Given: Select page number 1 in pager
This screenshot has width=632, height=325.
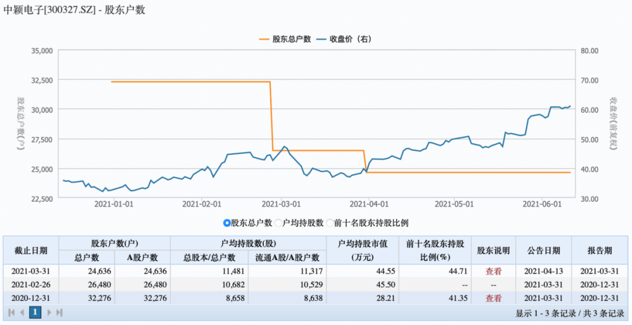Looking at the screenshot, I should click(35, 313).
